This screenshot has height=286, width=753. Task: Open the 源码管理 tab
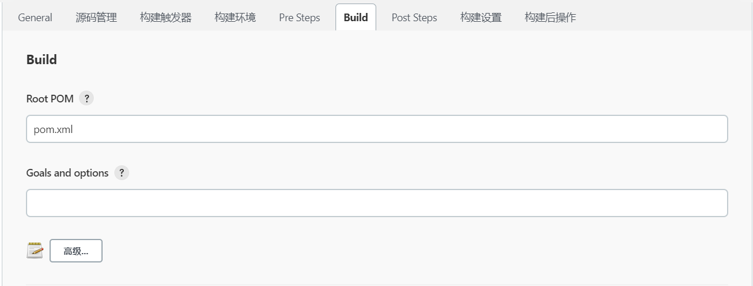coord(96,18)
